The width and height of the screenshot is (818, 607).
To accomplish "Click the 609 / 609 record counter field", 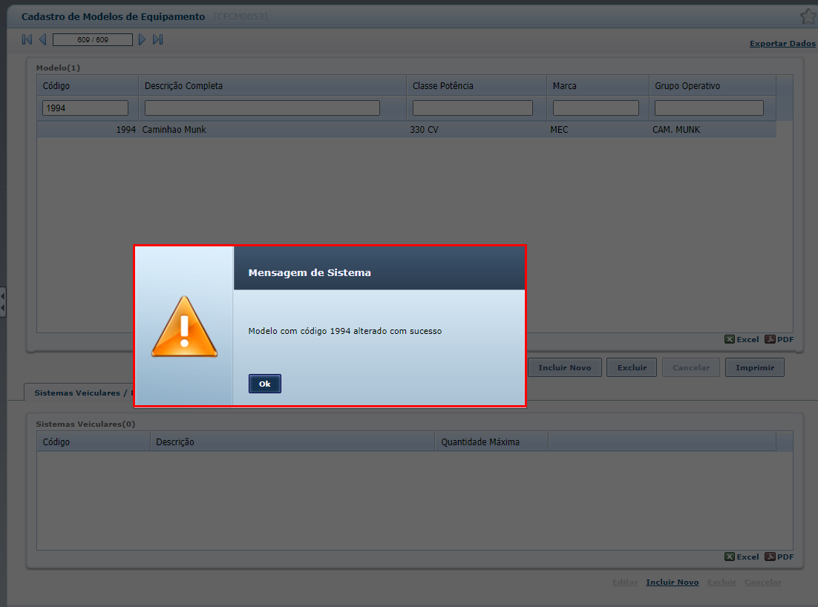I will tap(93, 39).
